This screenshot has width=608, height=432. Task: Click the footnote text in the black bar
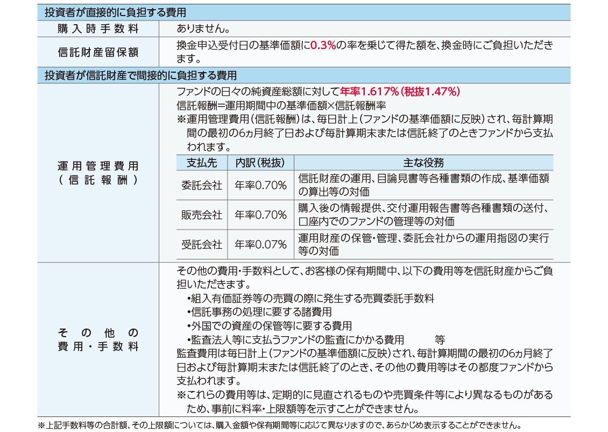click(x=280, y=425)
